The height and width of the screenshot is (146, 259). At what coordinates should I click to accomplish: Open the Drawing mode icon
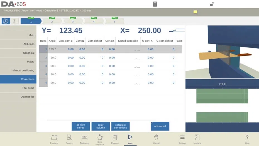pos(69,139)
